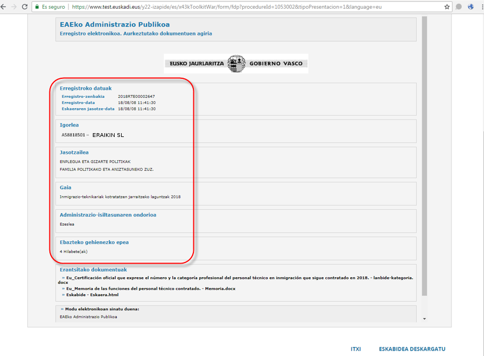Click the URL address bar
Viewport: 484px width, 356px height.
pyautogui.click(x=244, y=7)
